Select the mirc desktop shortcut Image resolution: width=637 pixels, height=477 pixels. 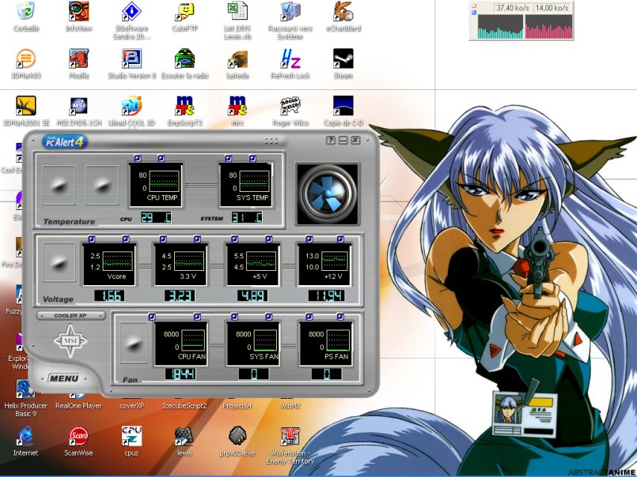[237, 106]
